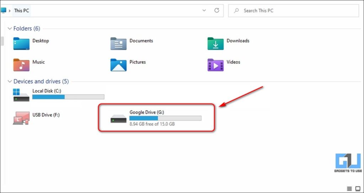Collapse the Folders (6) section

(x=10, y=28)
